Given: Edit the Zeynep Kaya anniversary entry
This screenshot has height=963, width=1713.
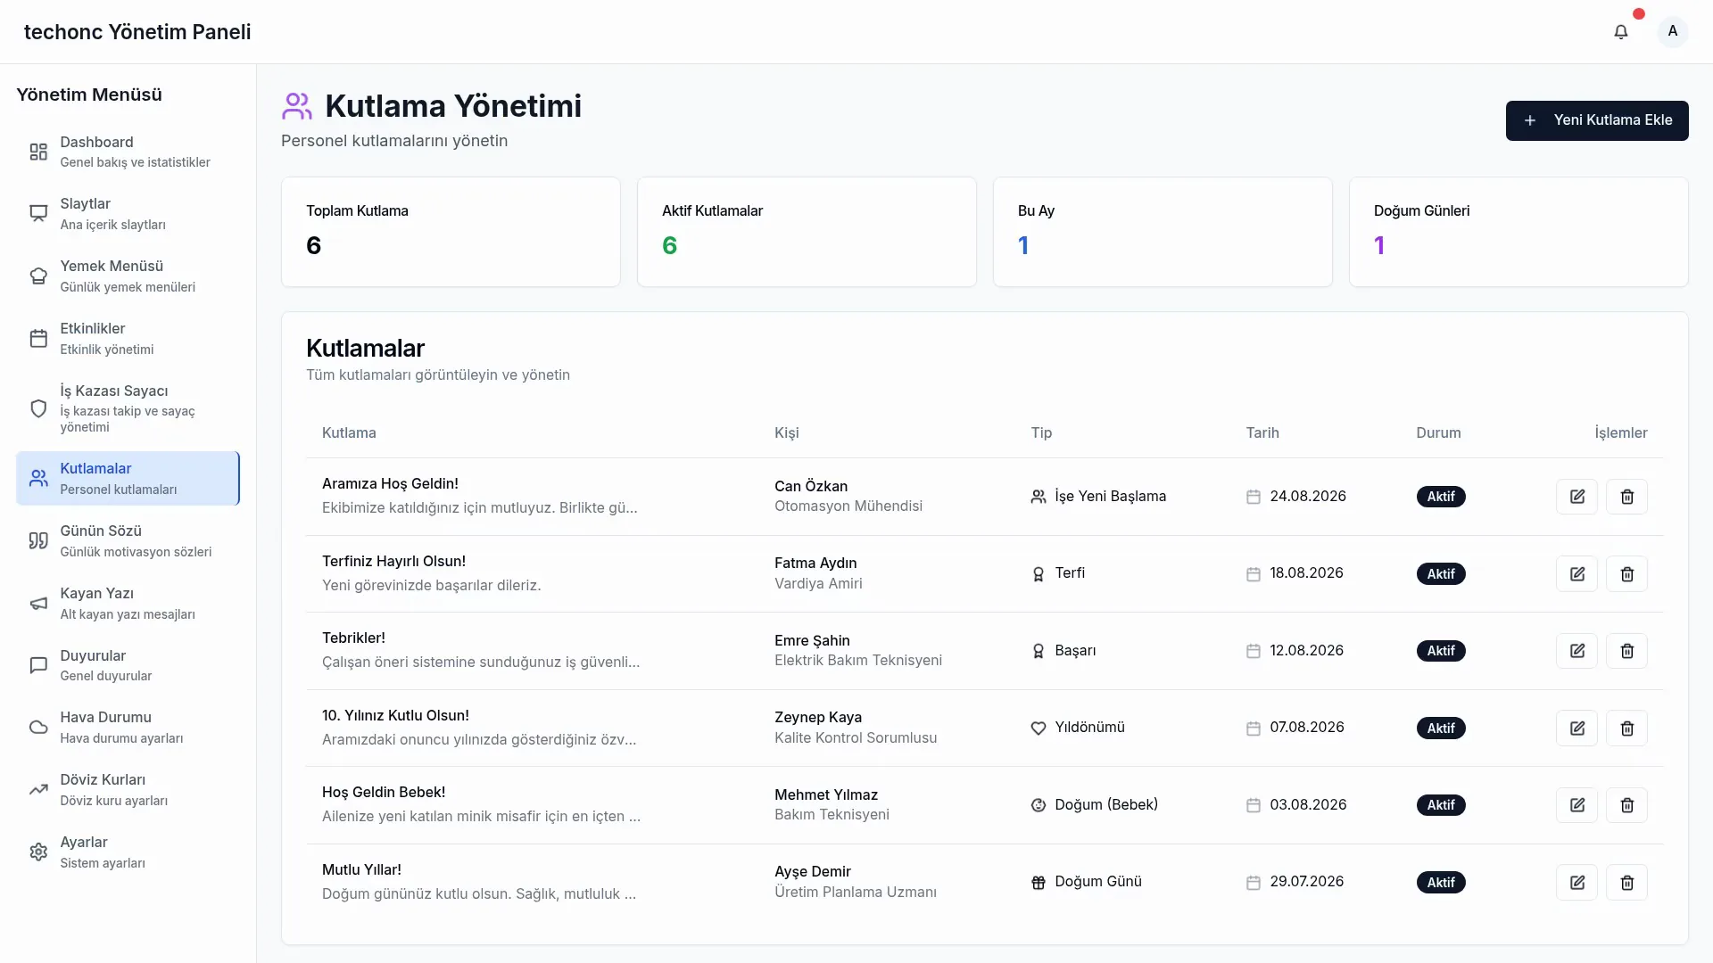Looking at the screenshot, I should [1576, 728].
